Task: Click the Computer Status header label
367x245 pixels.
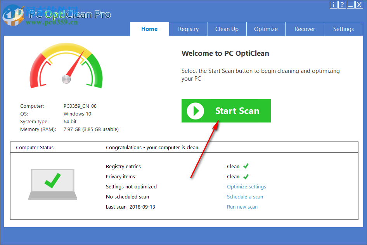Action: [34, 147]
